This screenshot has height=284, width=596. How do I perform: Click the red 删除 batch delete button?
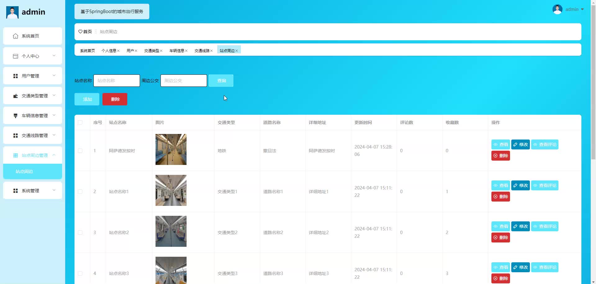coord(115,99)
